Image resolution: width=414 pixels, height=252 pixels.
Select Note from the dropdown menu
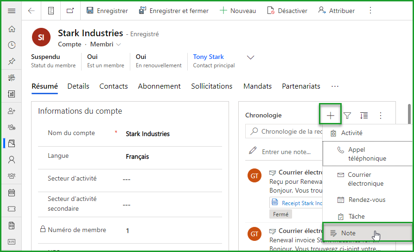[348, 233]
